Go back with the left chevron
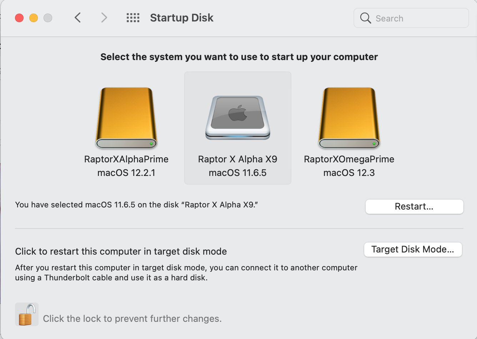Image resolution: width=477 pixels, height=339 pixels. [x=78, y=18]
